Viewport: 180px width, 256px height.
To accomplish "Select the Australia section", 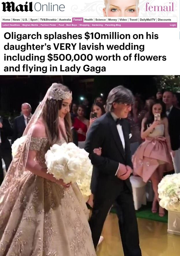I will pyautogui.click(x=65, y=20).
